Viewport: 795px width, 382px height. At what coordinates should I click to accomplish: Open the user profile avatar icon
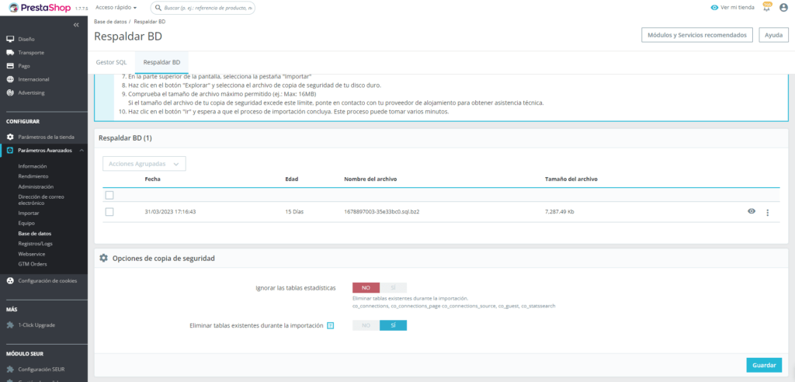click(783, 8)
